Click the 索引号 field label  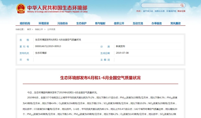point(24,46)
